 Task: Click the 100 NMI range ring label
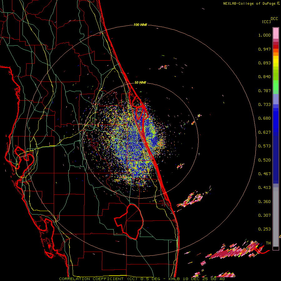click(140, 25)
